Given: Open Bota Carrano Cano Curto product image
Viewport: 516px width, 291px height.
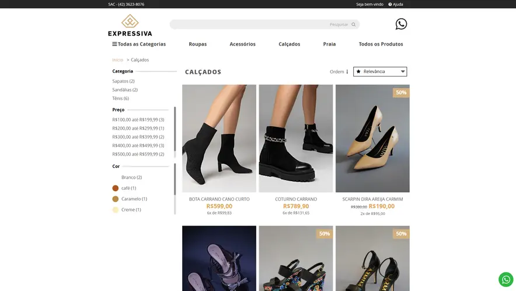Looking at the screenshot, I should (219, 138).
